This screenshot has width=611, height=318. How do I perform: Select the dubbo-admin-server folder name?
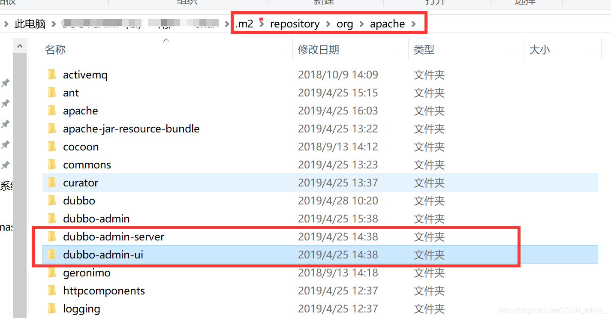coord(114,237)
